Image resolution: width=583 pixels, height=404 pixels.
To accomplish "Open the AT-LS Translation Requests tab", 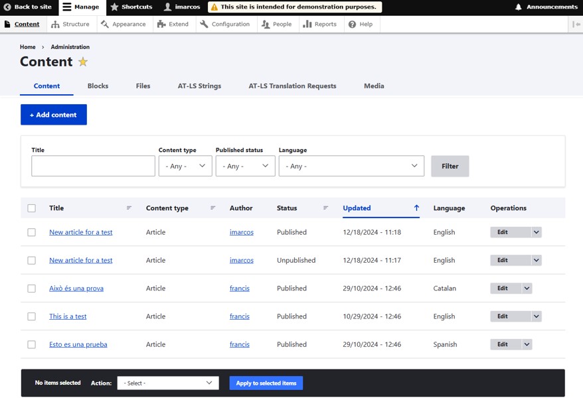I will point(292,86).
